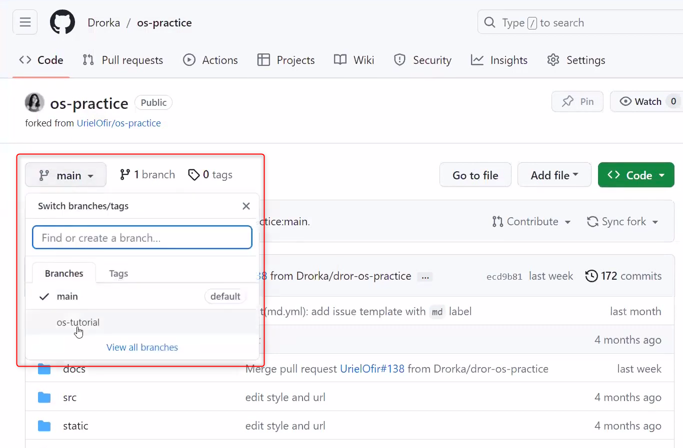
Task: Close the 'Switch branches/tags' popup
Action: click(x=246, y=206)
